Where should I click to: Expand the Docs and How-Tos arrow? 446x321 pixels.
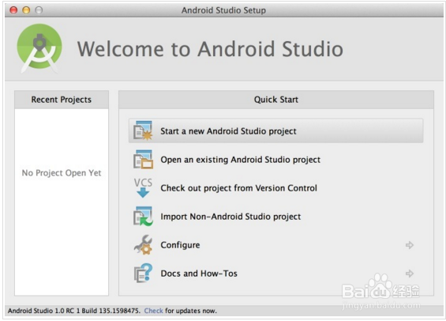pyautogui.click(x=410, y=274)
